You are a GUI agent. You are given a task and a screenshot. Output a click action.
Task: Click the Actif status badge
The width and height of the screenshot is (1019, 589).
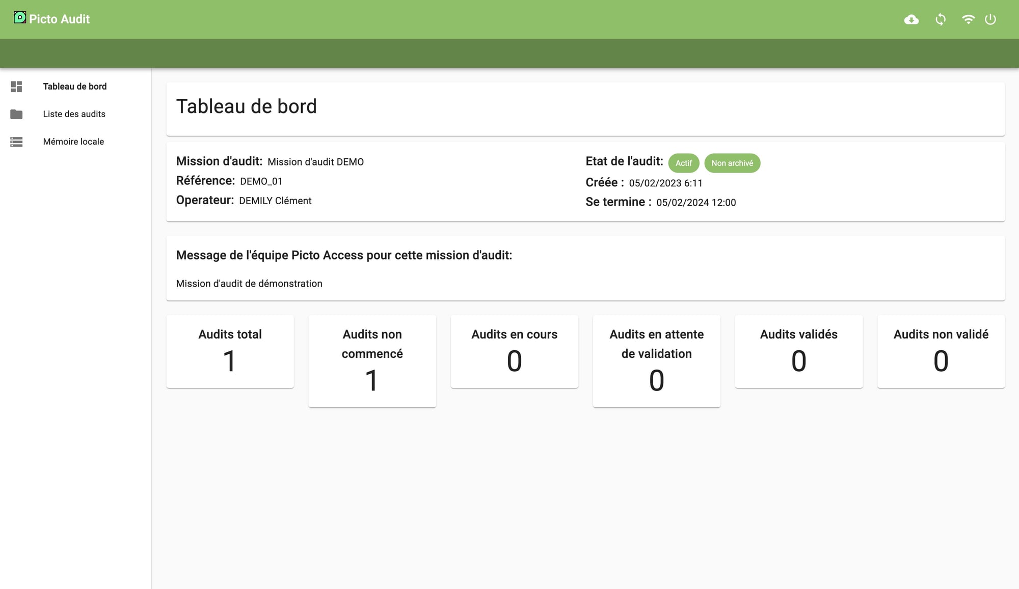(x=683, y=163)
